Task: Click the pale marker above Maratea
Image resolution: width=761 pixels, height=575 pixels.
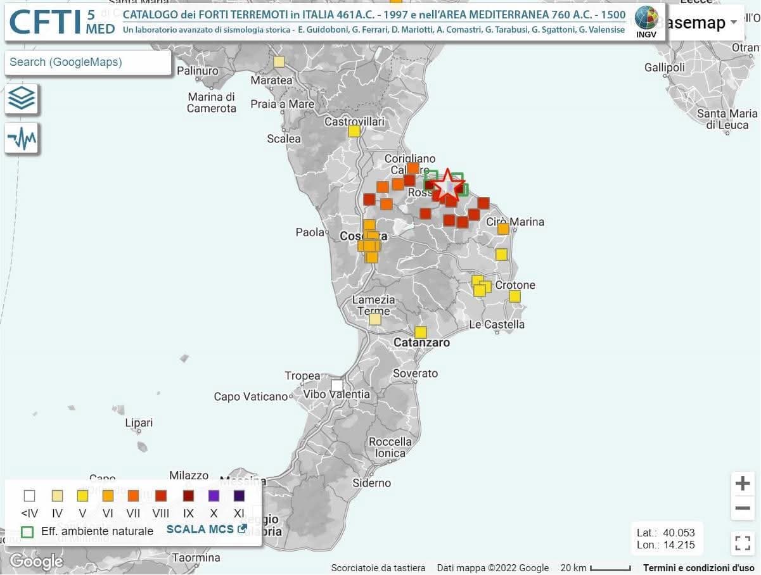Action: click(x=279, y=61)
